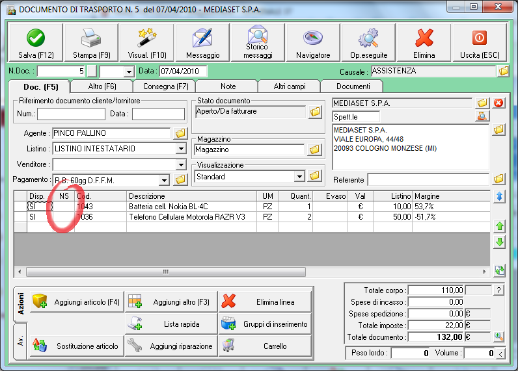This screenshot has height=371, width=518.
Task: Switch to the Altro (F6) tab
Action: click(102, 86)
